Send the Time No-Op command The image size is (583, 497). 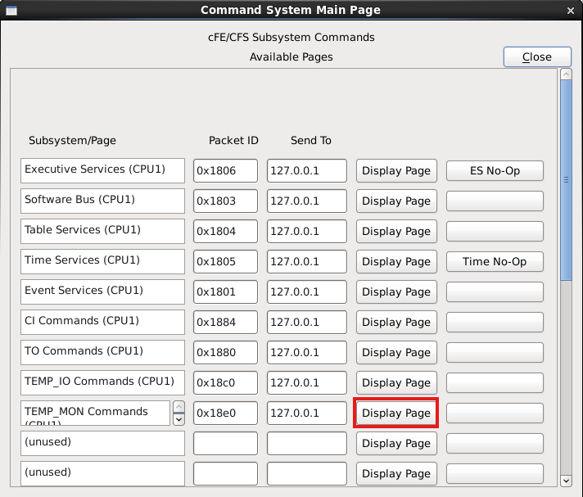click(x=495, y=262)
